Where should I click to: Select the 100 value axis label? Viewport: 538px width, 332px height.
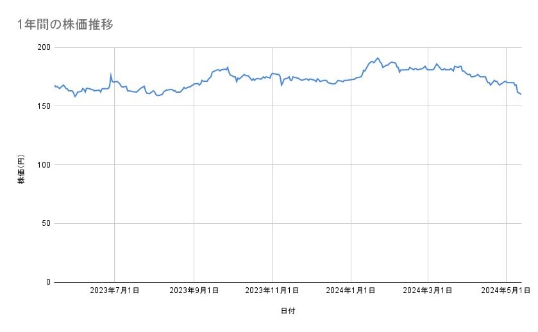click(44, 165)
